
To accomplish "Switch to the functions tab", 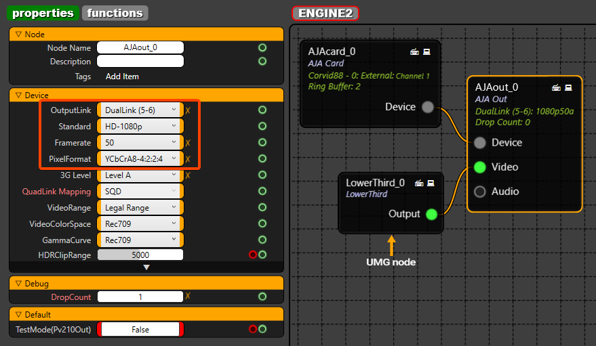I will click(115, 13).
